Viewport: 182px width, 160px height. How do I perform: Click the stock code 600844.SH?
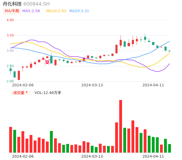coord(36,4)
